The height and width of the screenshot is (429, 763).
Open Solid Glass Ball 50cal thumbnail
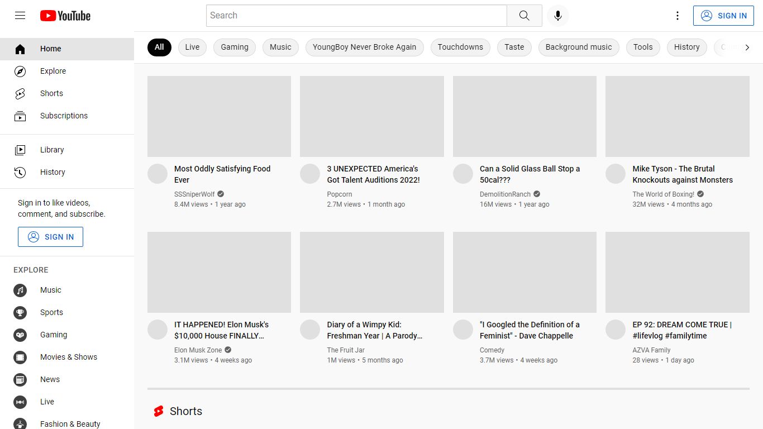coord(524,116)
